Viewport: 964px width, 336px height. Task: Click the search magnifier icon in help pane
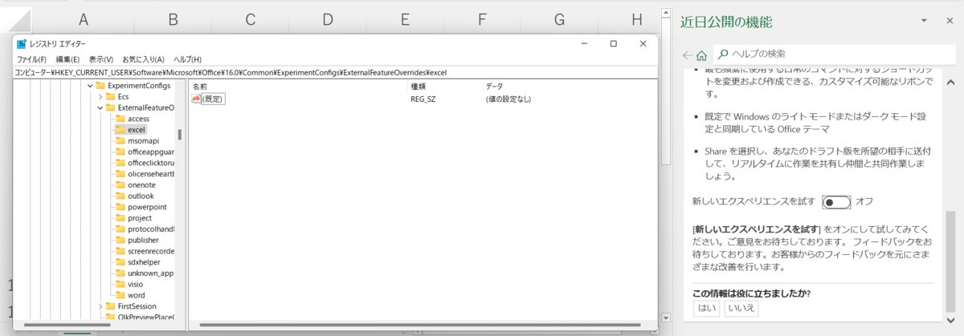pos(723,54)
